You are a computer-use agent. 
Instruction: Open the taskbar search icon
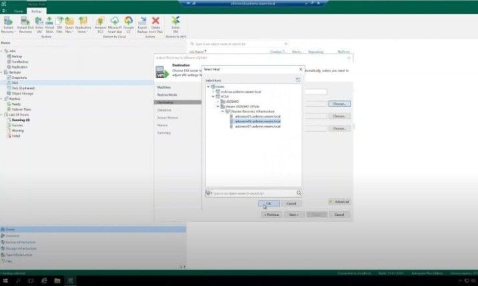click(18, 281)
